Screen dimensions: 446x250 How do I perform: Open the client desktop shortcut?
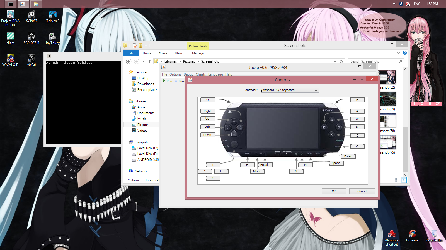click(x=10, y=38)
